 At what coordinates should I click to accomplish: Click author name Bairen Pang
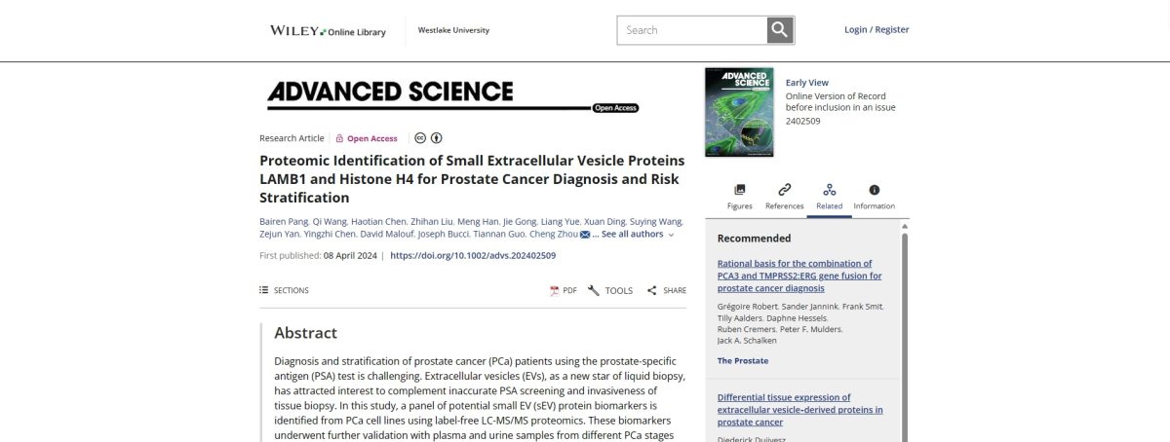[x=283, y=222]
